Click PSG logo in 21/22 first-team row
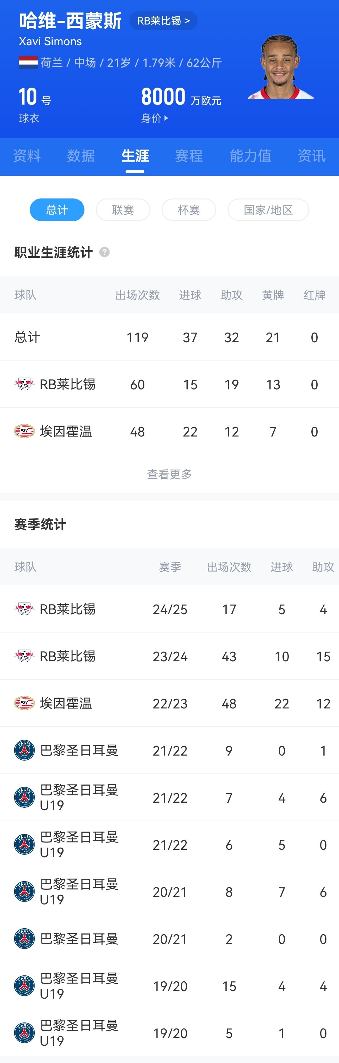The image size is (339, 1063). [24, 750]
